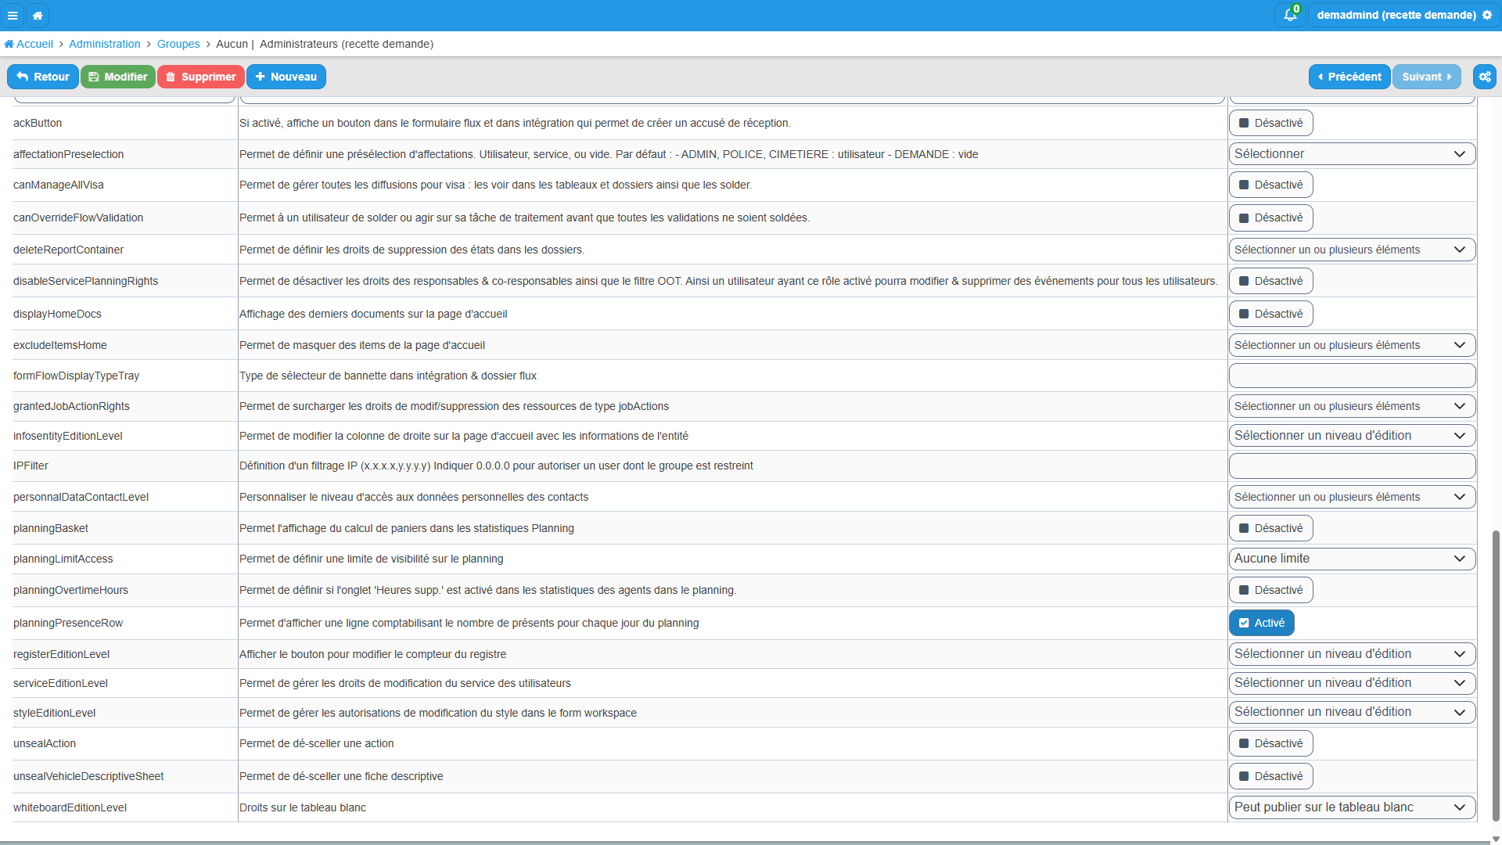The image size is (1502, 845).
Task: Go to Précédent record
Action: pos(1349,77)
